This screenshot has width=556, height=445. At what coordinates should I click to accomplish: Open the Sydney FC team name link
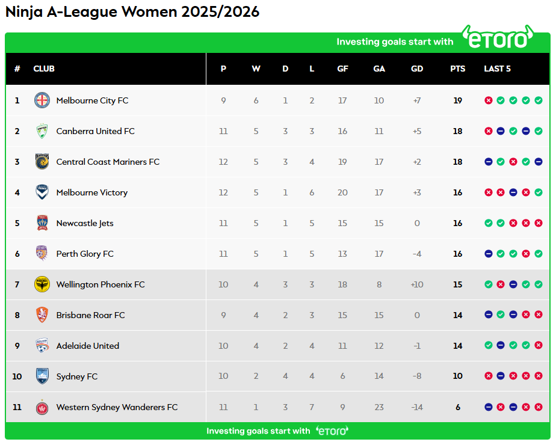pyautogui.click(x=76, y=376)
